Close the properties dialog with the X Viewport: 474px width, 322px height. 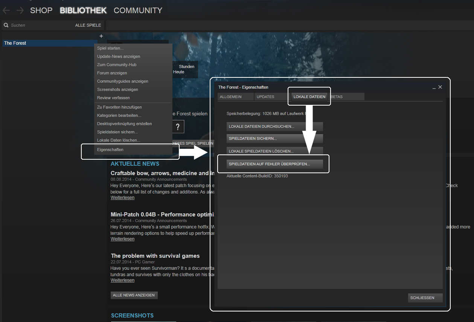tap(440, 87)
